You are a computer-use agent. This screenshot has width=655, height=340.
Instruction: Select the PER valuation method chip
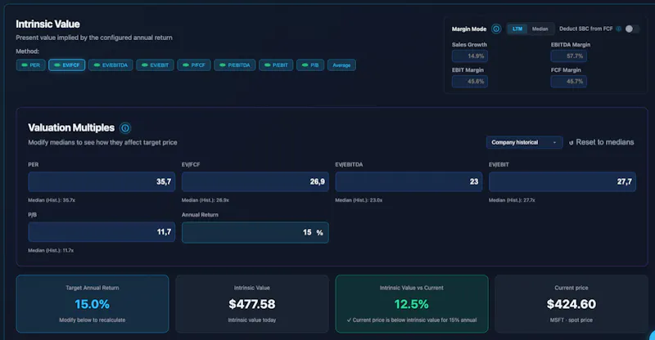tap(30, 65)
